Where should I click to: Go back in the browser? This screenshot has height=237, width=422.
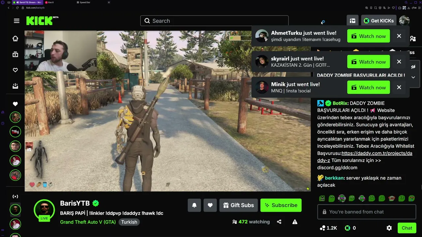click(9, 8)
